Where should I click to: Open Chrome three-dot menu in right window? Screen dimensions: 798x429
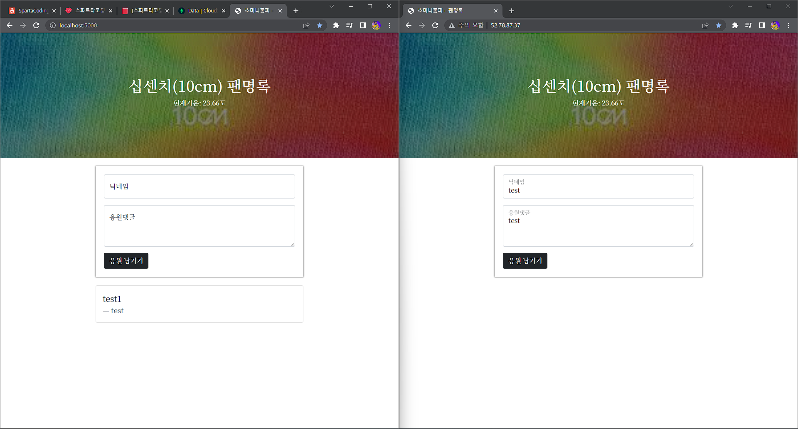788,25
